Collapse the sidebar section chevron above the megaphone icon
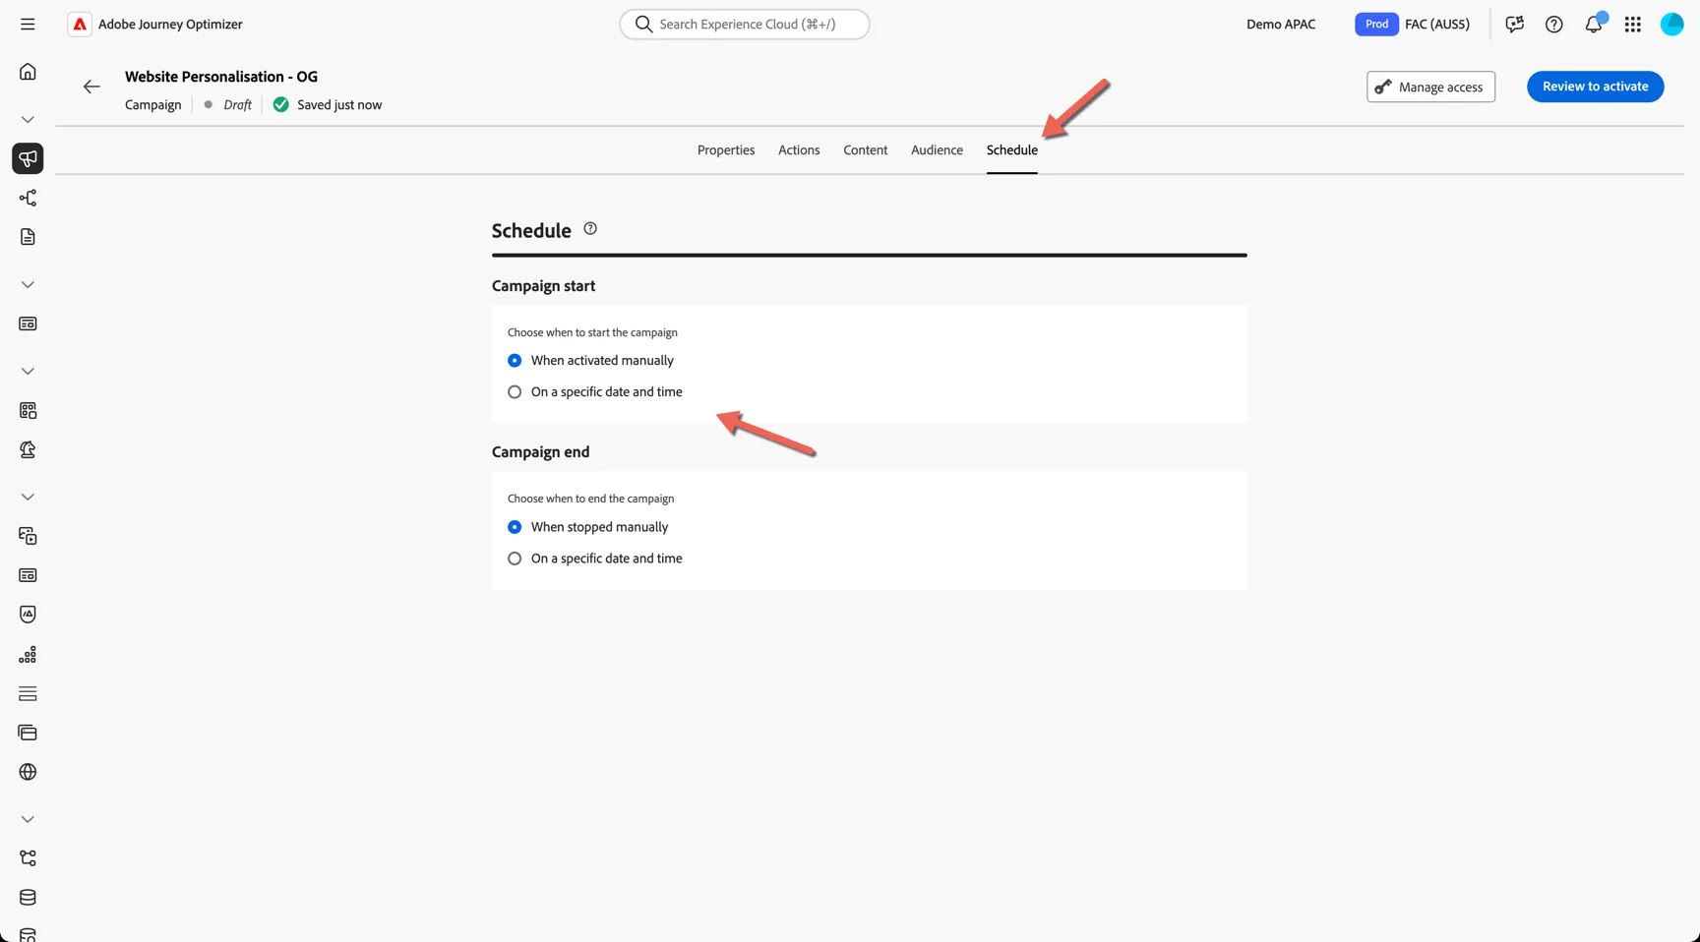 [x=28, y=119]
